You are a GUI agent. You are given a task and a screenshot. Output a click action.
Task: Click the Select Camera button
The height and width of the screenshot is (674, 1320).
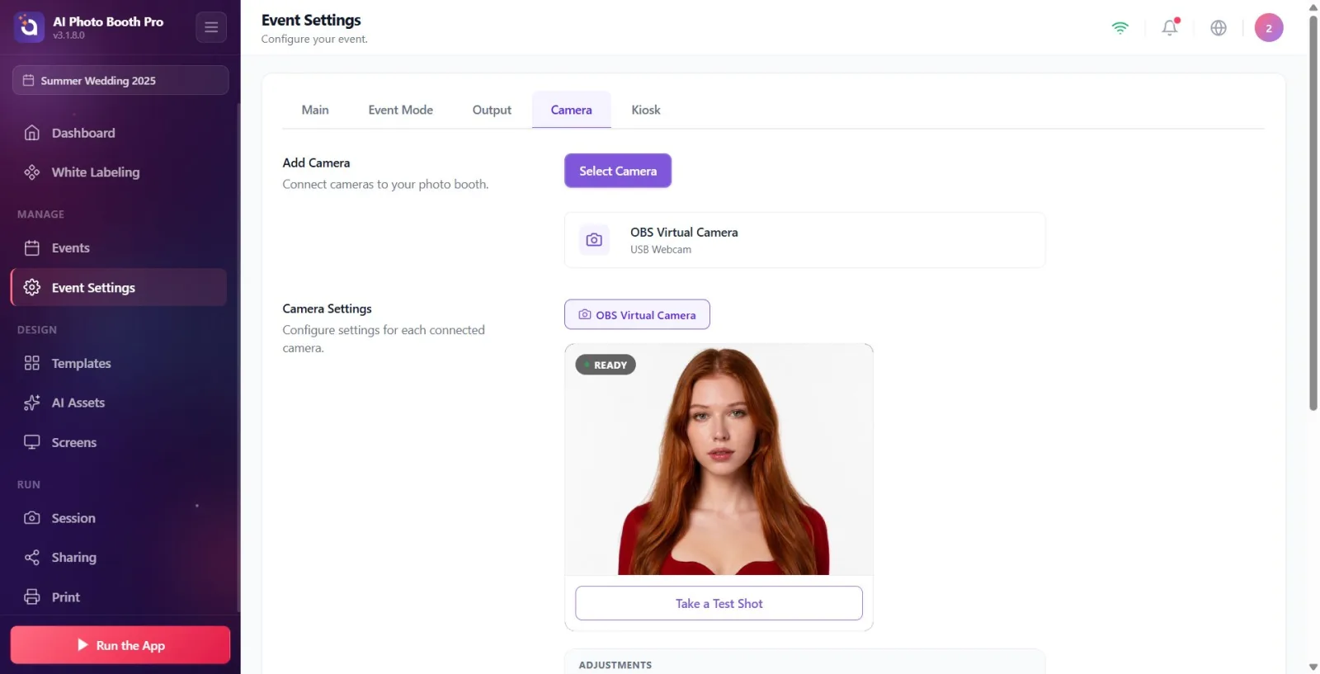pyautogui.click(x=618, y=171)
